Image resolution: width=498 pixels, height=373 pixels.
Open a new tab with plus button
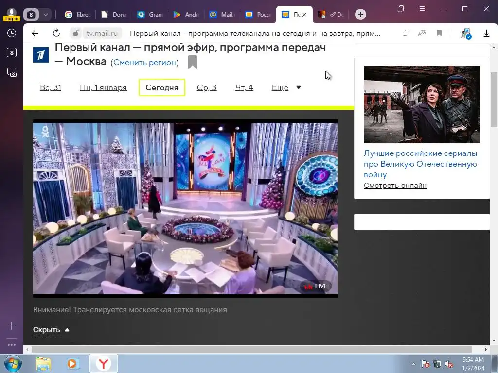pos(360,14)
